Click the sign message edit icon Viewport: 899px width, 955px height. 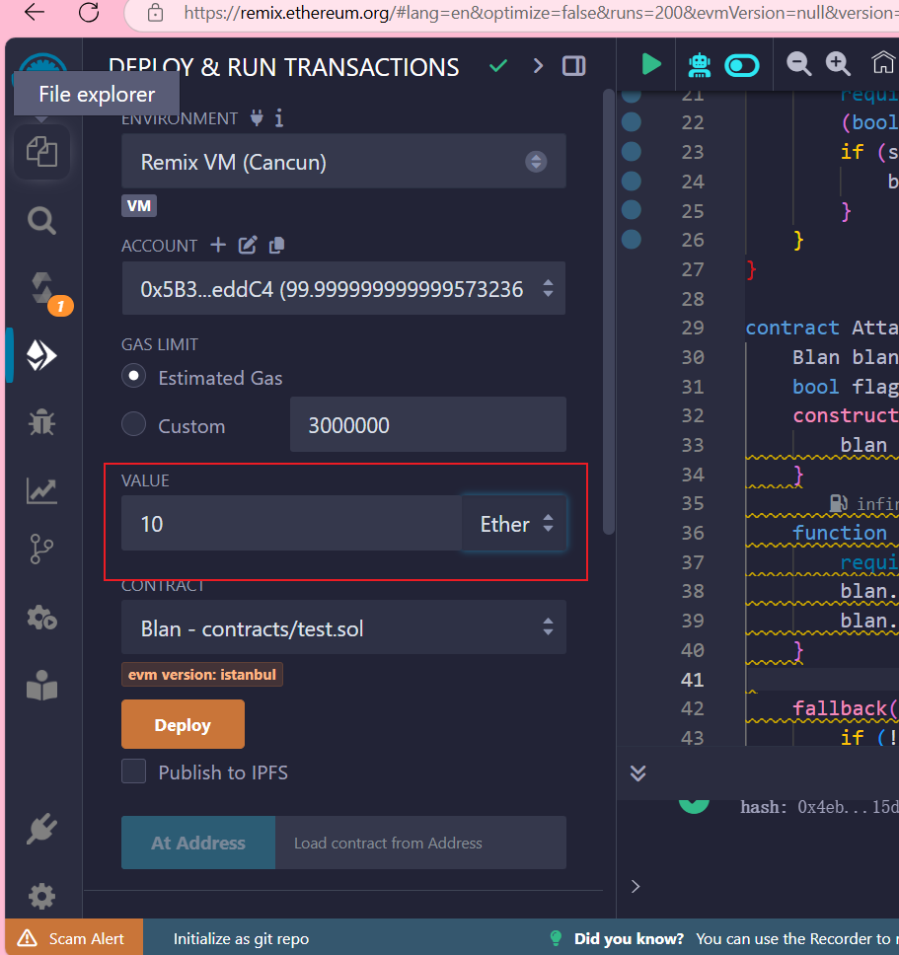click(x=248, y=245)
